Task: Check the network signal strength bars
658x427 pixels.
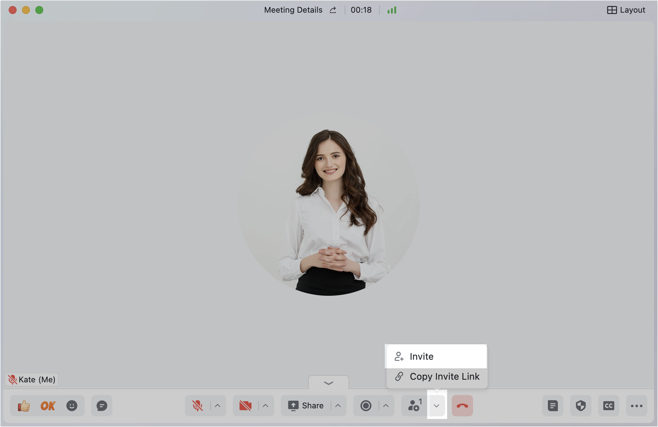Action: click(x=392, y=10)
